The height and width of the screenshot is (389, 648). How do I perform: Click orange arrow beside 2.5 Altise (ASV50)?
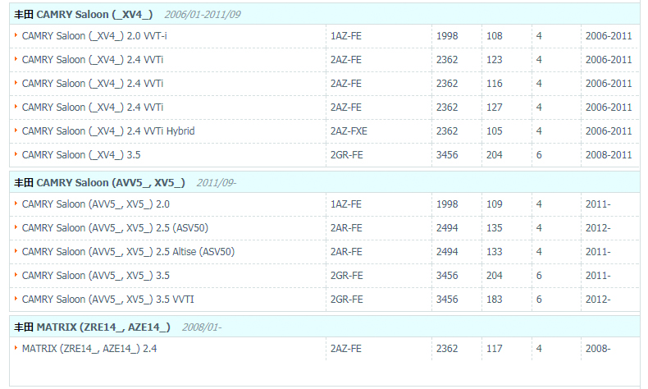pos(16,251)
